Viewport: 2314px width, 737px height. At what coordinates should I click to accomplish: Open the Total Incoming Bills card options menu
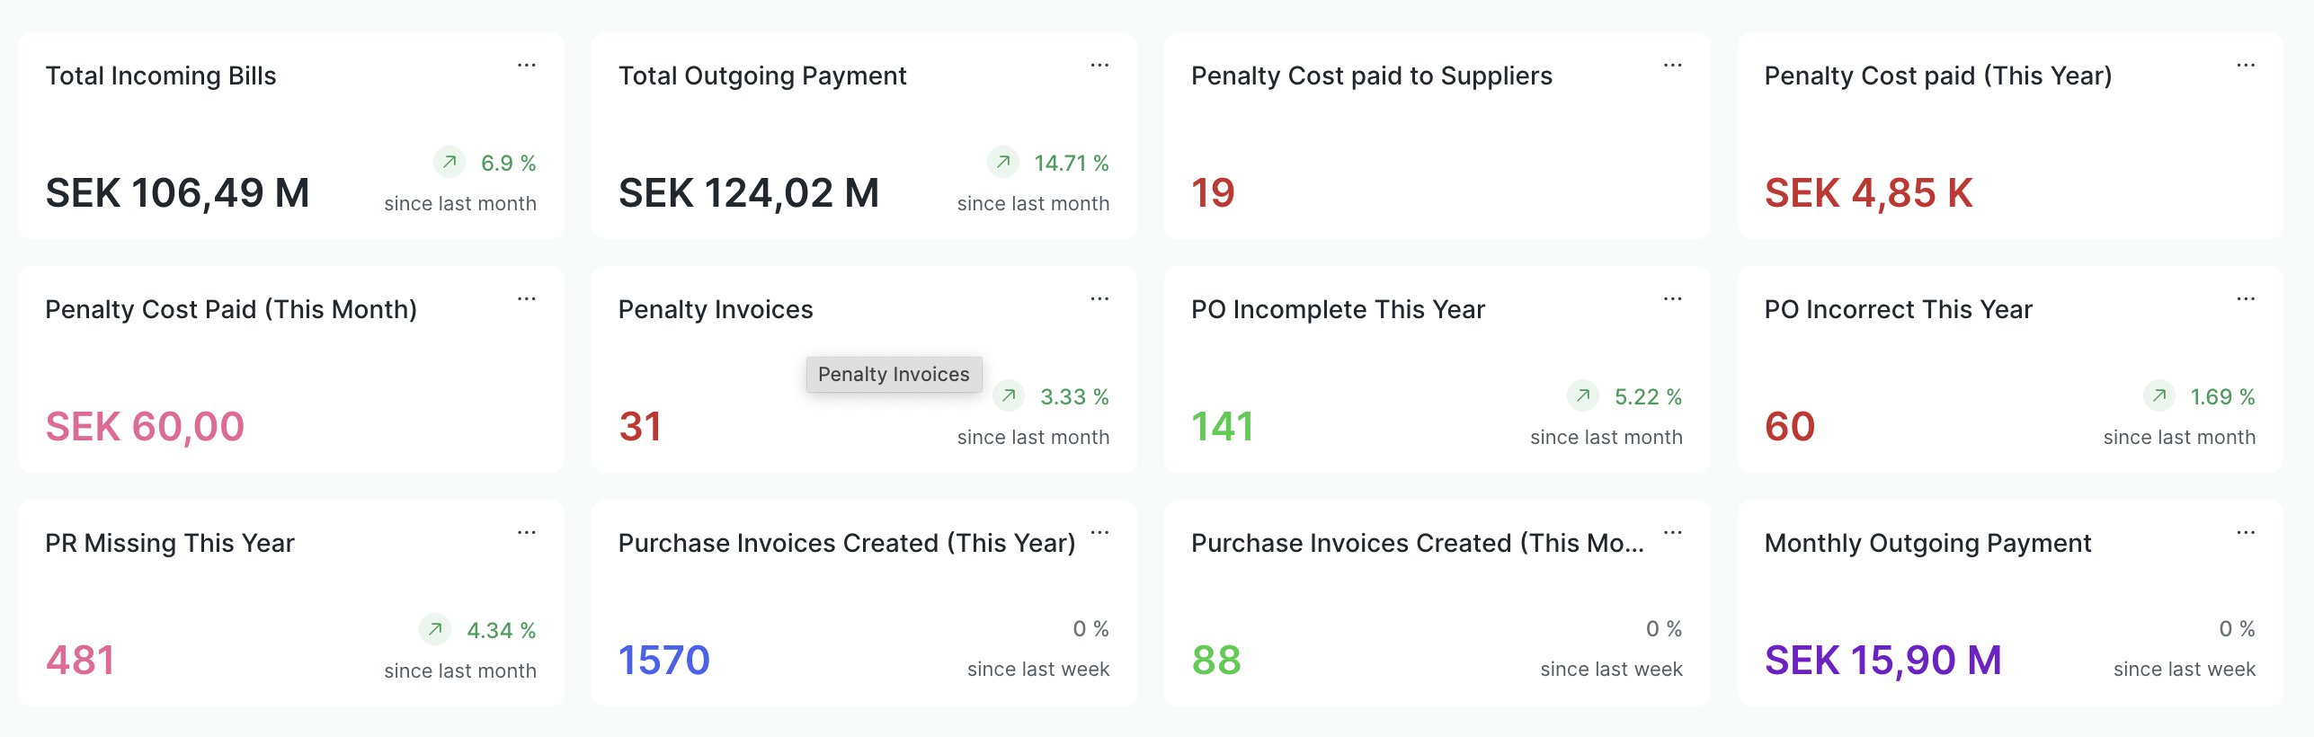527,66
